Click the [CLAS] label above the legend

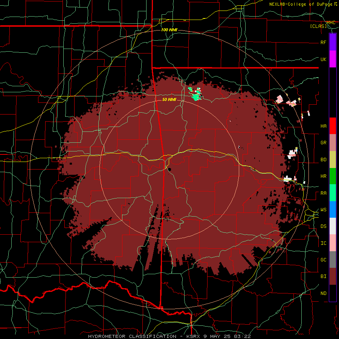pyautogui.click(x=318, y=26)
